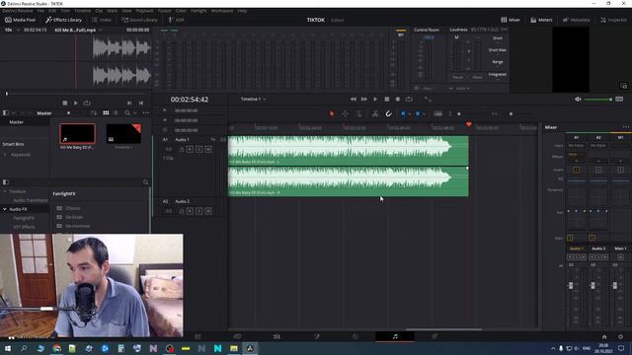Image resolution: width=632 pixels, height=355 pixels.
Task: Switch media pool to thumbnail view
Action: pos(106,113)
